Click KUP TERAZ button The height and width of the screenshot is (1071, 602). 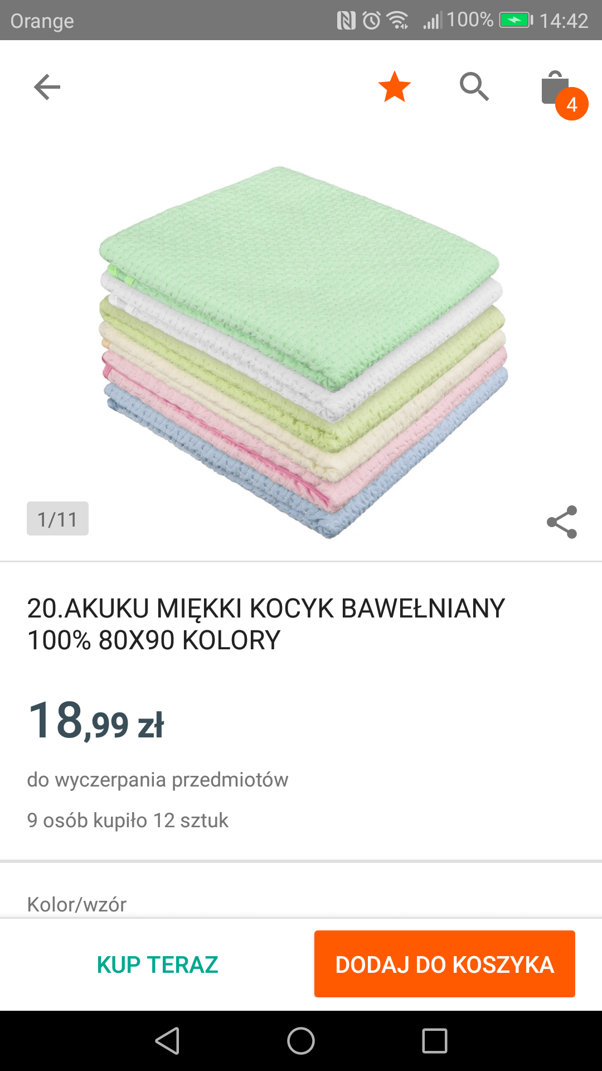tap(157, 964)
